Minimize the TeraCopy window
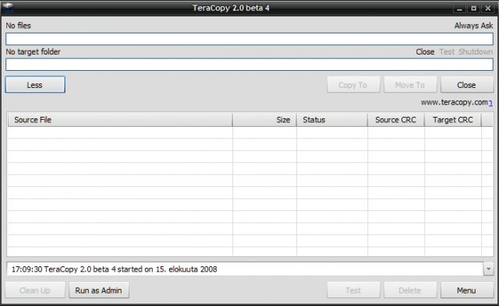Image resolution: width=499 pixels, height=306 pixels. coord(459,9)
